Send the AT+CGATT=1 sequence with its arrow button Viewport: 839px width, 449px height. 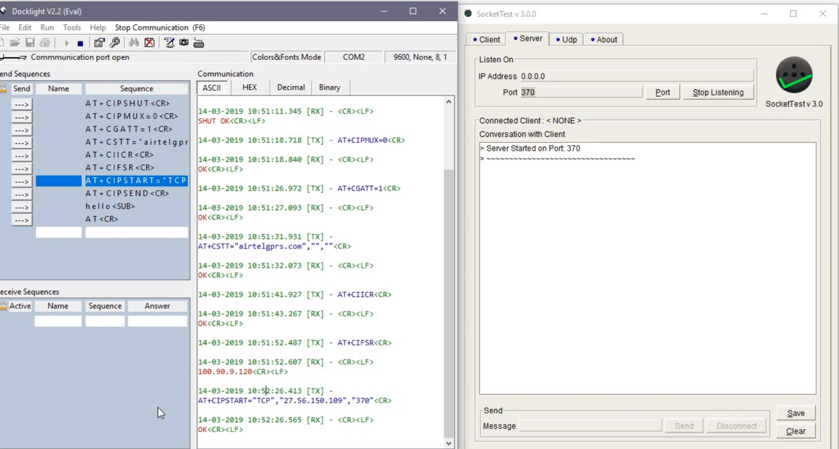point(22,130)
